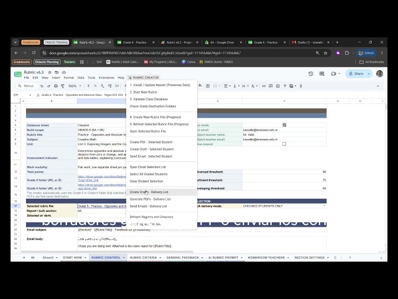Click the fill color paint bucket icon
Image resolution: width=398 pixels, height=299 pixels.
[x=200, y=86]
